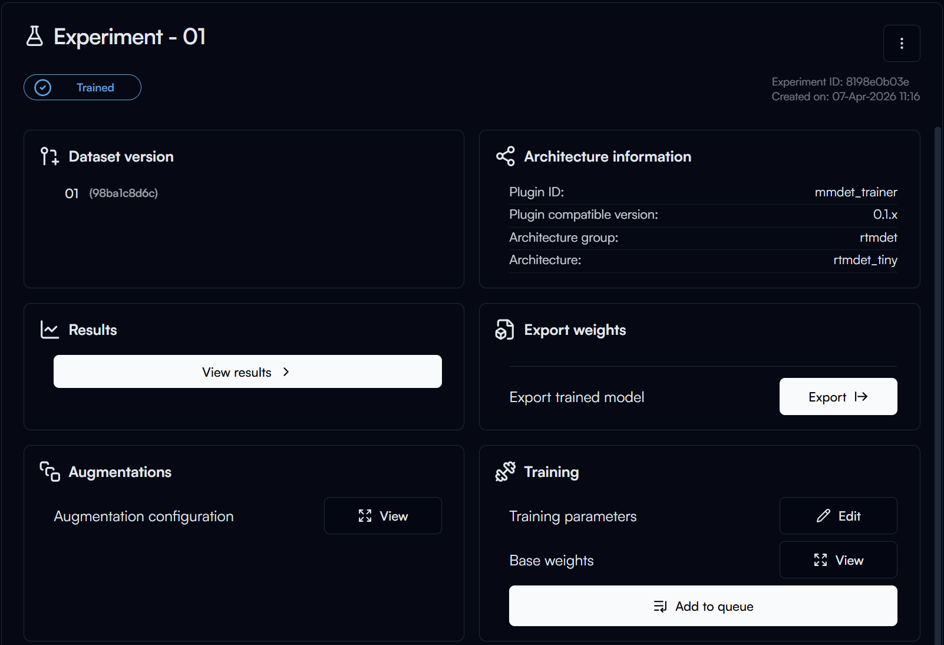The height and width of the screenshot is (645, 944).
Task: View base weights
Action: (x=838, y=560)
